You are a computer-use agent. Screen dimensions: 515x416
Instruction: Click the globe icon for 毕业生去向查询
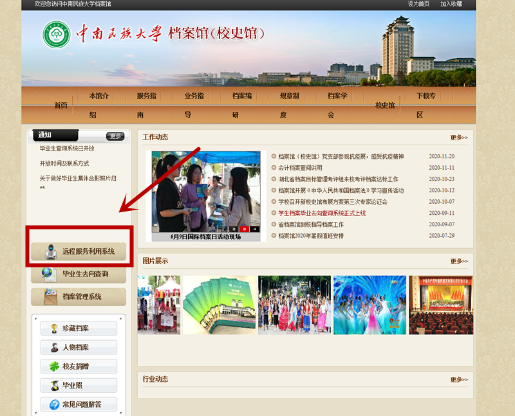49,274
